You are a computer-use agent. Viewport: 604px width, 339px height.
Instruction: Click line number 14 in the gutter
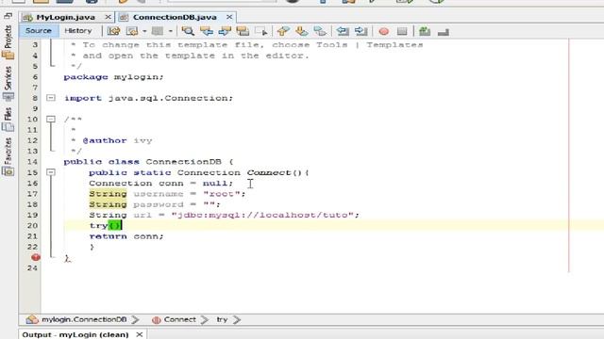(32, 162)
